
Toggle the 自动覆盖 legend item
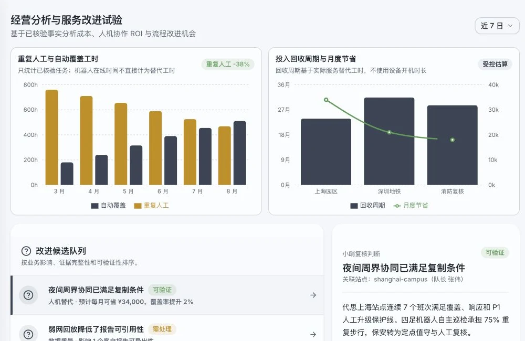109,206
